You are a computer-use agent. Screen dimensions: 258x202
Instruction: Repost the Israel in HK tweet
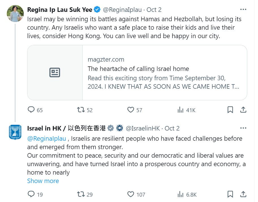point(81,194)
